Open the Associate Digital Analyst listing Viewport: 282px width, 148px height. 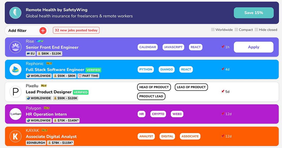51,137
